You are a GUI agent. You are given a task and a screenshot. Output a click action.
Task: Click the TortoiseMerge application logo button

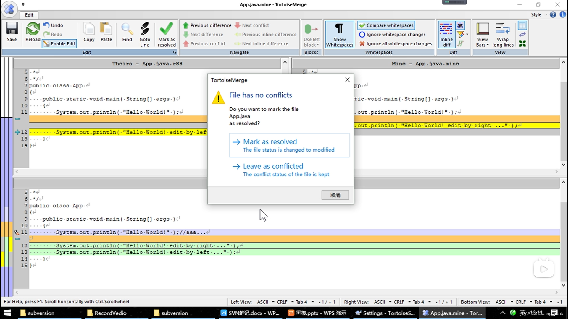point(9,9)
